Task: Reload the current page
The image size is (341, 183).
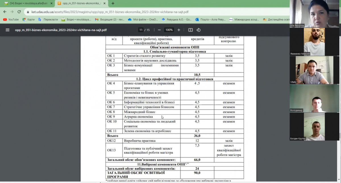Action: pos(19,12)
